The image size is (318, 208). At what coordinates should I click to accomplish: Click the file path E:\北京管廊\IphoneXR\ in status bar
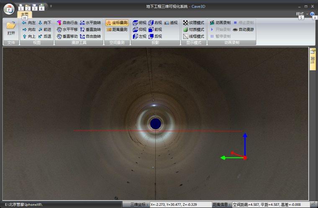(23, 205)
